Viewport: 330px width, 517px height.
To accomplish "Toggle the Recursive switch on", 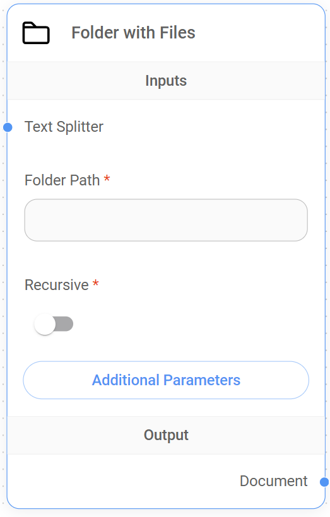I will point(54,324).
